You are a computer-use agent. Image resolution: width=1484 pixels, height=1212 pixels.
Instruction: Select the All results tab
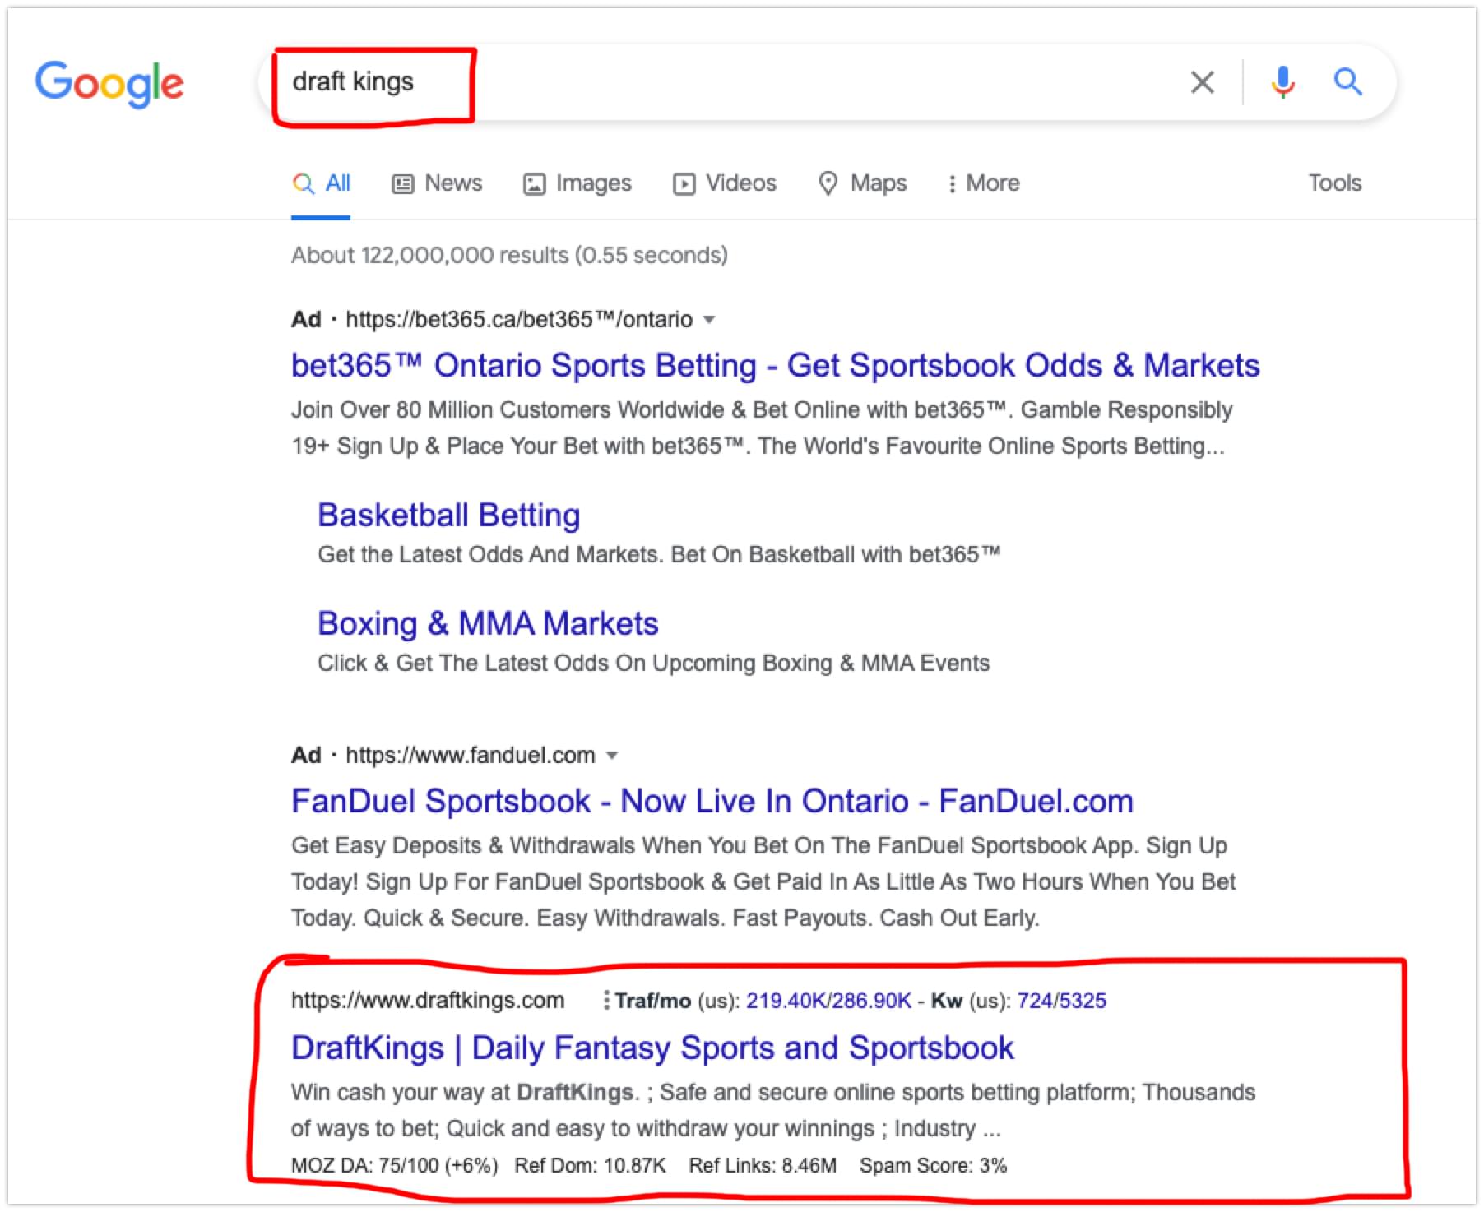(x=321, y=183)
